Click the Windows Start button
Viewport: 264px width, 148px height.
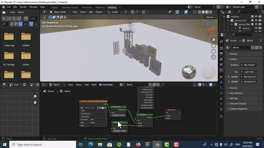click(x=5, y=144)
